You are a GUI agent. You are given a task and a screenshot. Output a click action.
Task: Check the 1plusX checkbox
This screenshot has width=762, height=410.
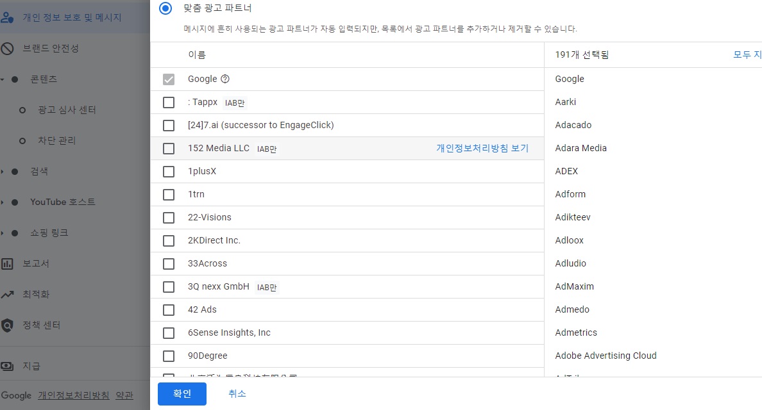(169, 171)
